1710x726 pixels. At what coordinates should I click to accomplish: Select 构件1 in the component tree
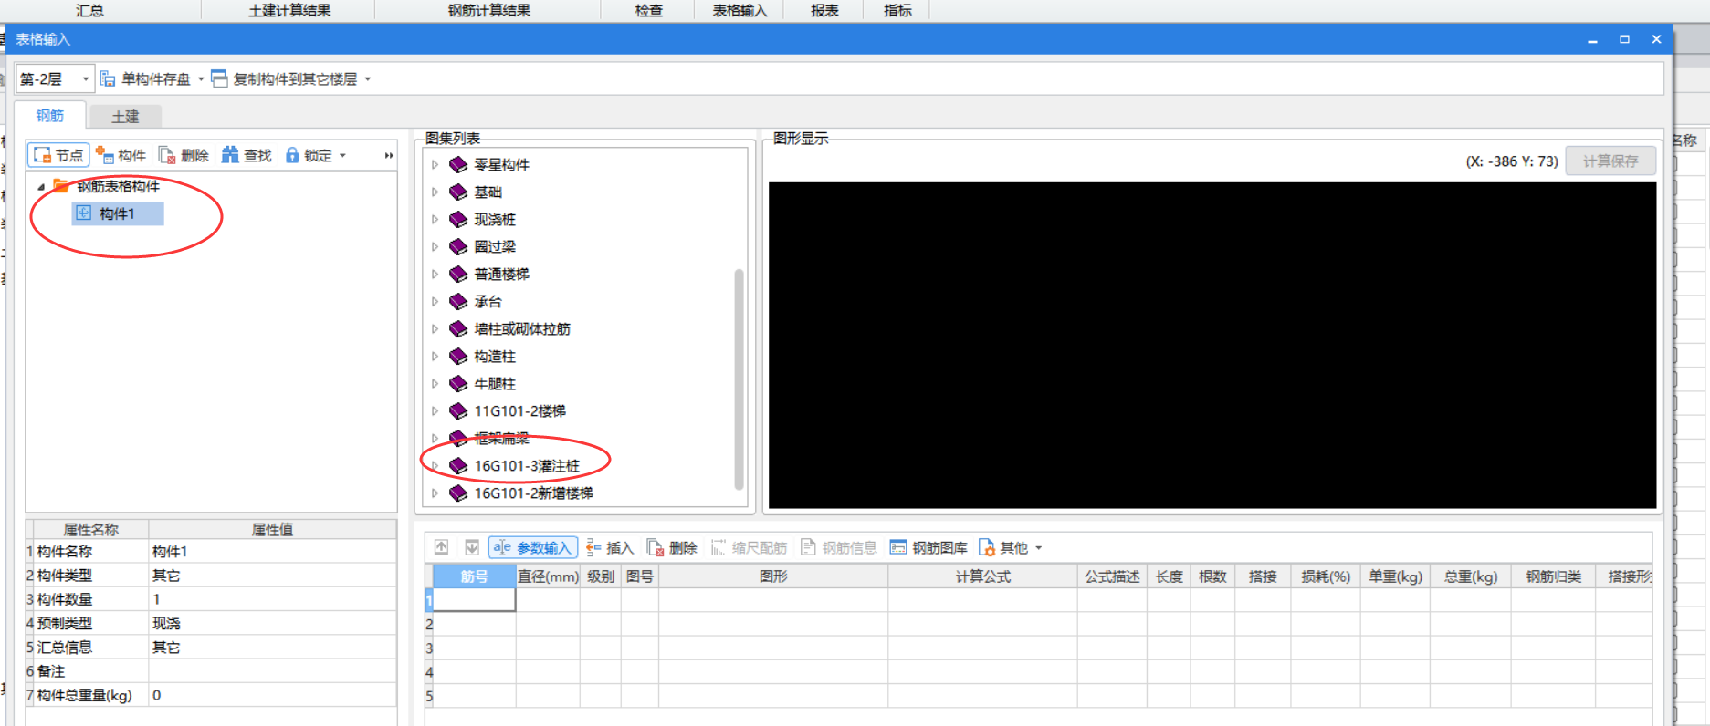pyautogui.click(x=117, y=213)
